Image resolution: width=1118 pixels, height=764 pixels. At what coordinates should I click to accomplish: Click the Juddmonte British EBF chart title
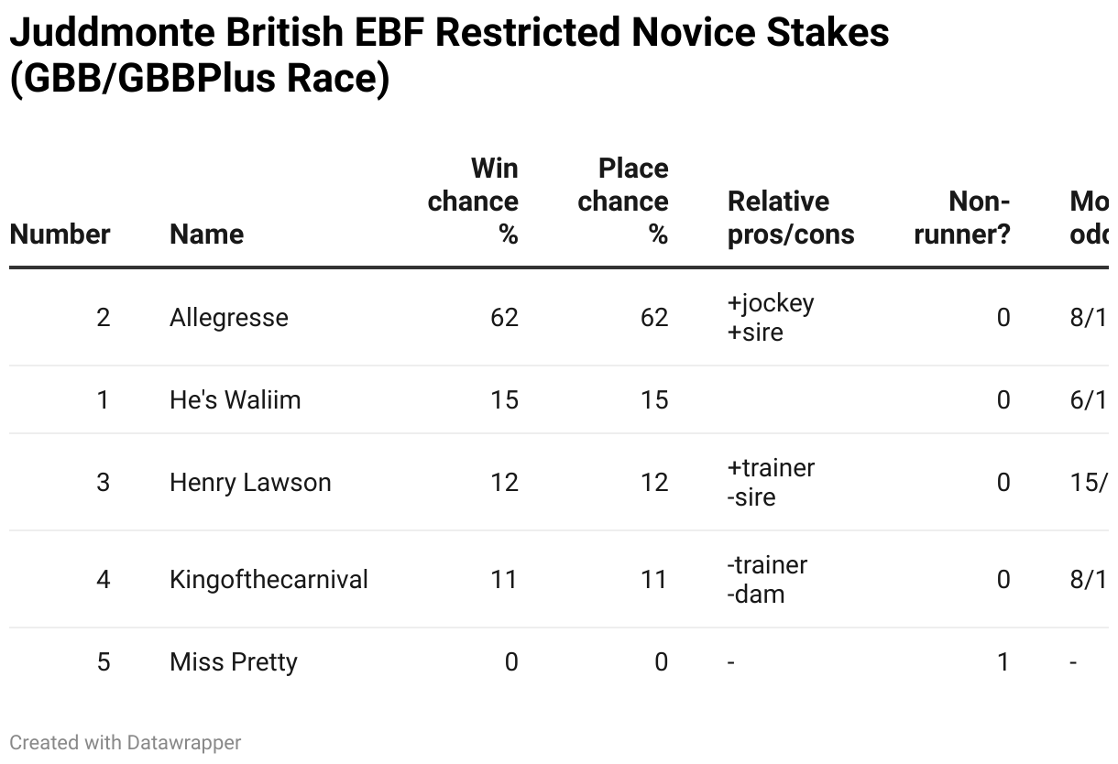pos(449,56)
